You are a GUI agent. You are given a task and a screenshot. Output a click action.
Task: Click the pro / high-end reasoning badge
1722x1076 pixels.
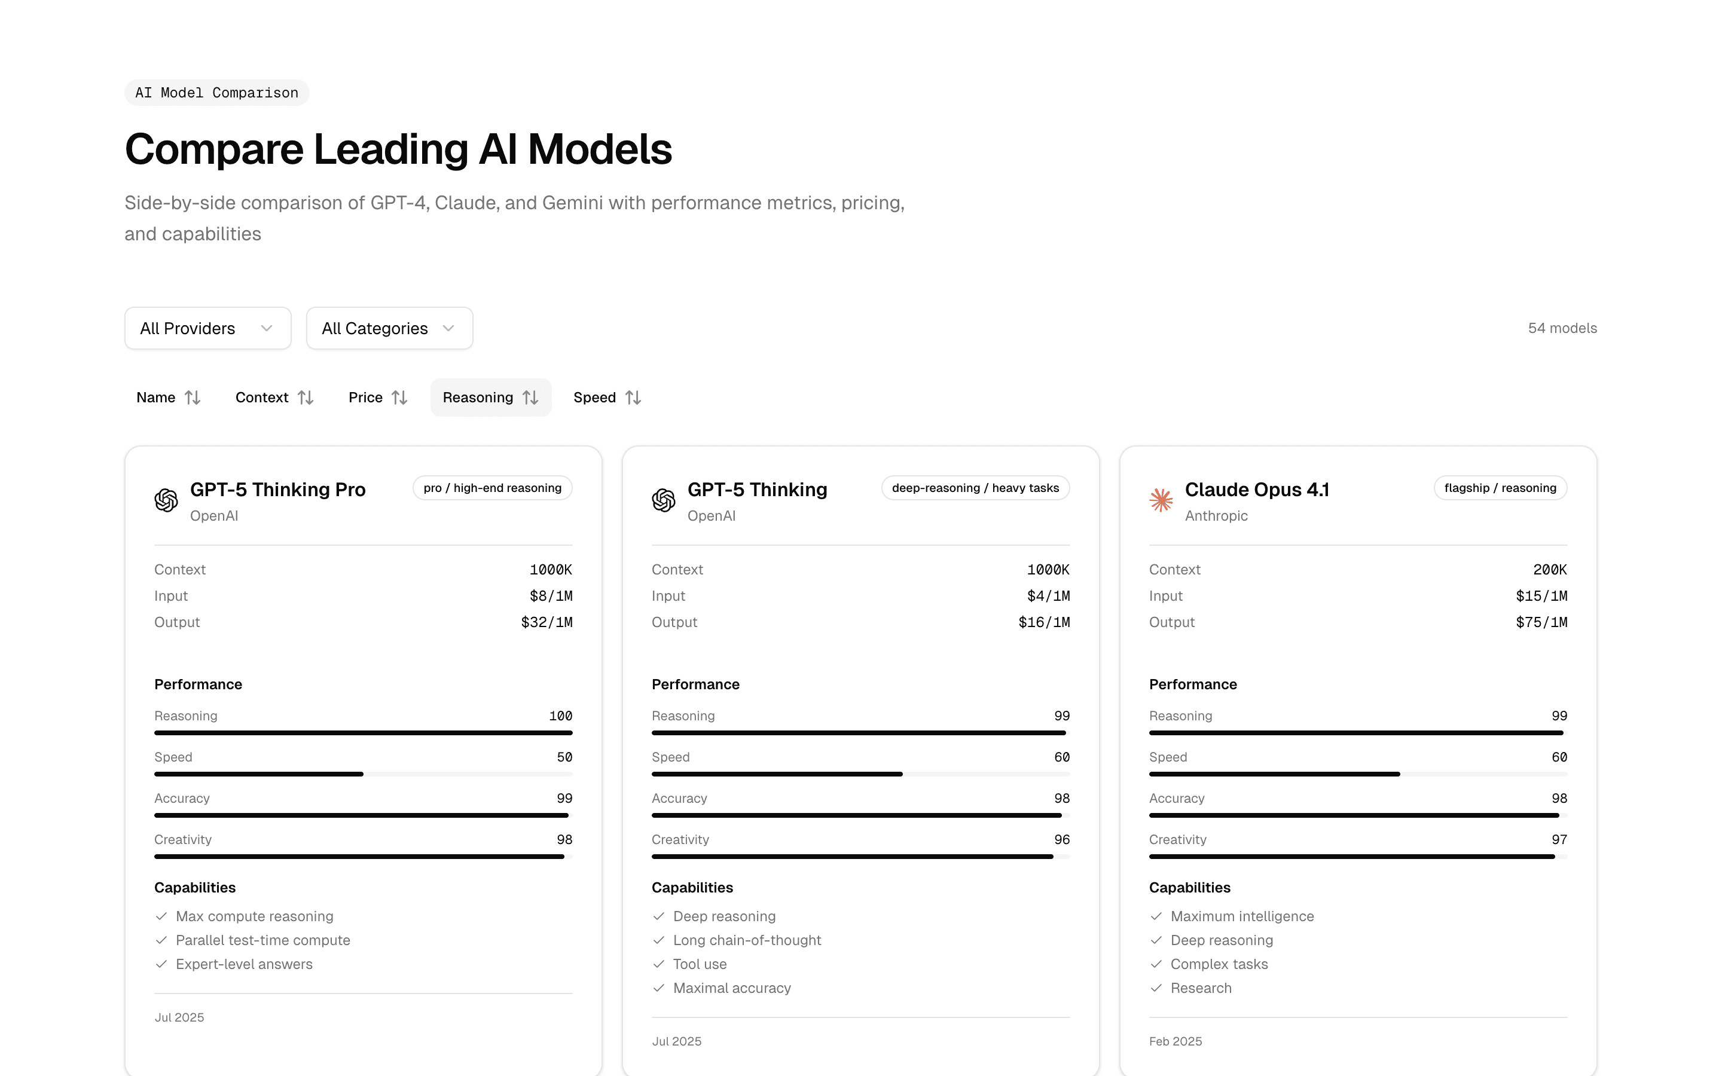pyautogui.click(x=491, y=487)
